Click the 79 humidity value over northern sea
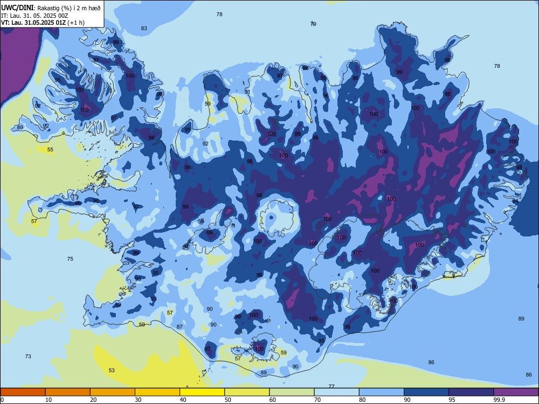The width and height of the screenshot is (539, 404). point(313,24)
